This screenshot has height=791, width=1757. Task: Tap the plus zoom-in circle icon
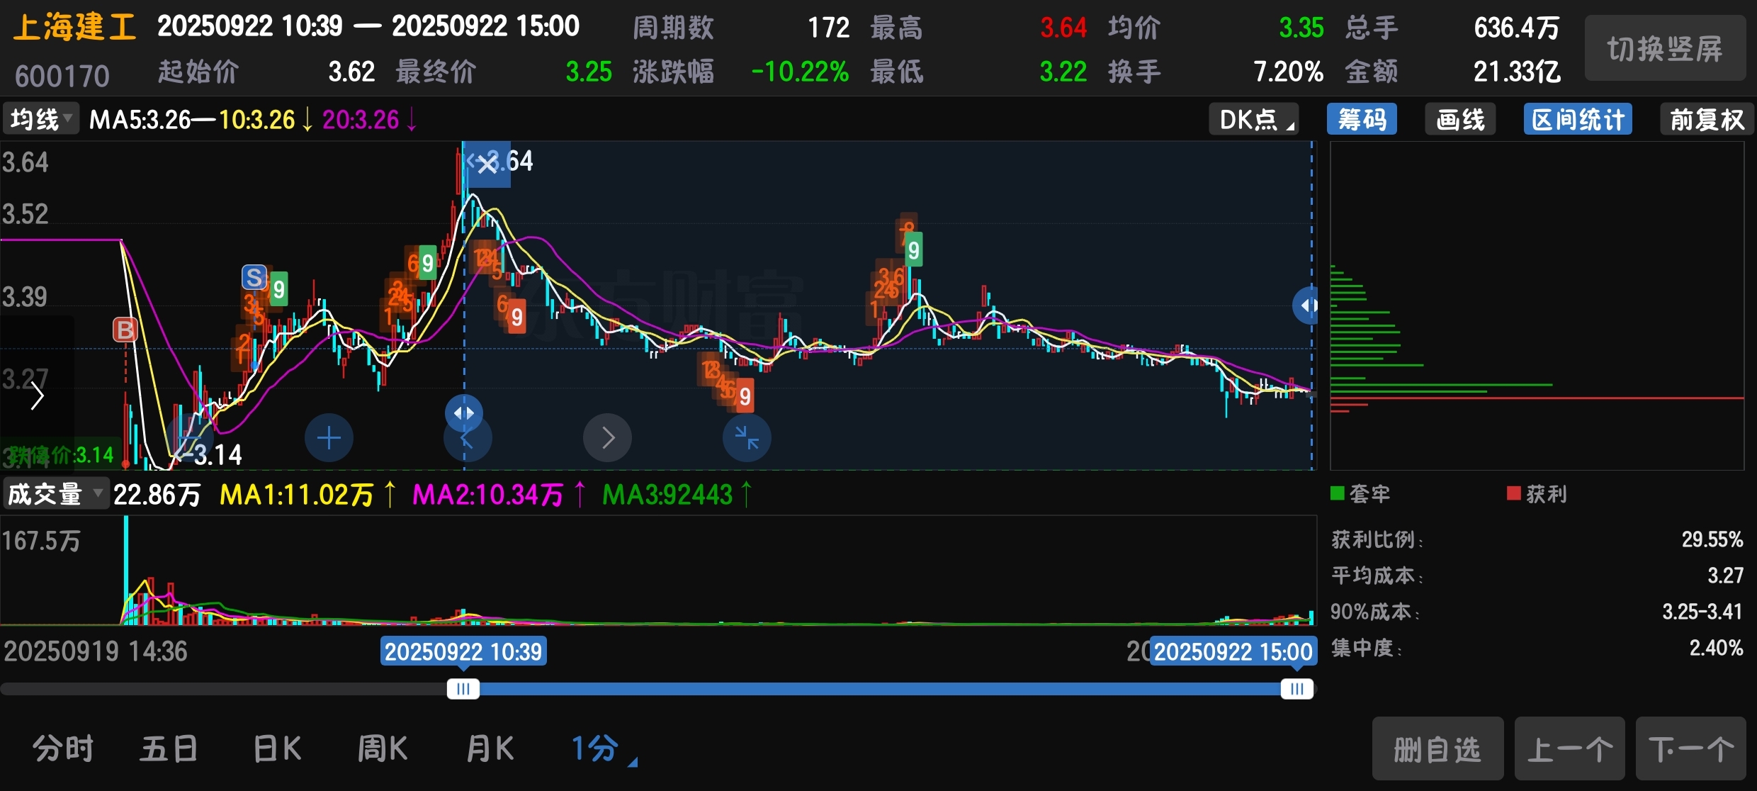pos(329,438)
